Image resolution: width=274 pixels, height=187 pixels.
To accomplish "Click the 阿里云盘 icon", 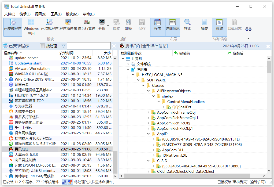I will tap(11, 85).
